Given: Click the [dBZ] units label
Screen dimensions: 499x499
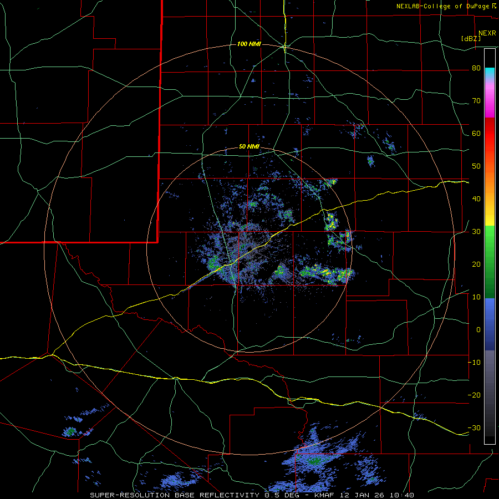Looking at the screenshot, I should (x=471, y=39).
